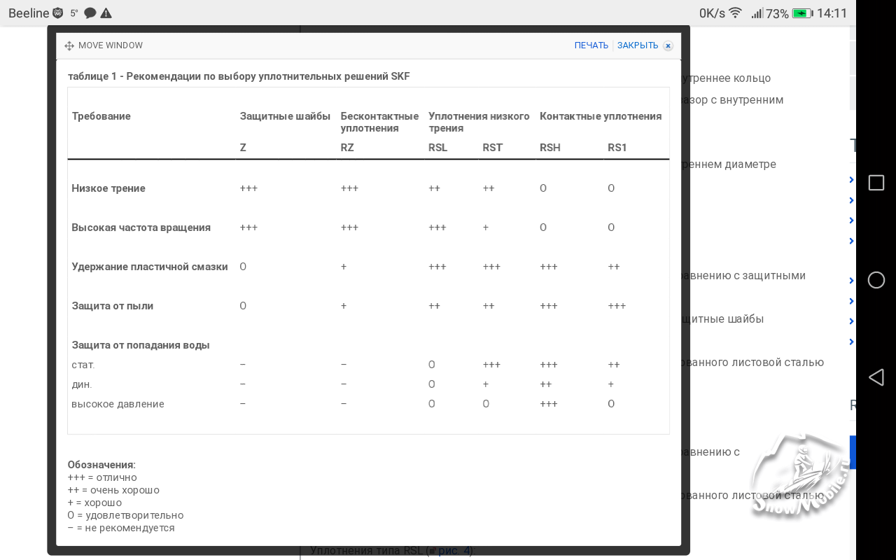896x560 pixels.
Task: Click the 'Защита от попадания воды' row label
Action: coord(141,345)
